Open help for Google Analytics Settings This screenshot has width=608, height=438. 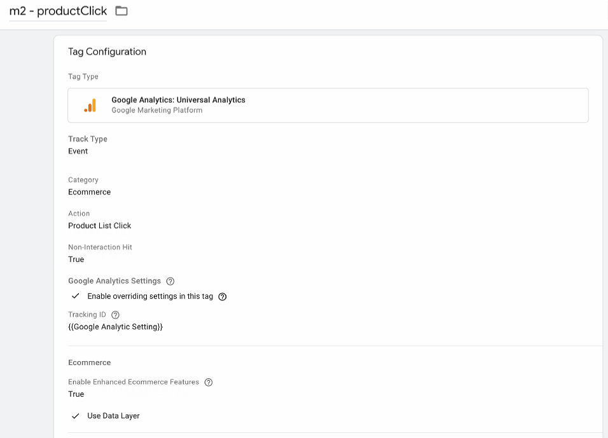click(x=170, y=281)
